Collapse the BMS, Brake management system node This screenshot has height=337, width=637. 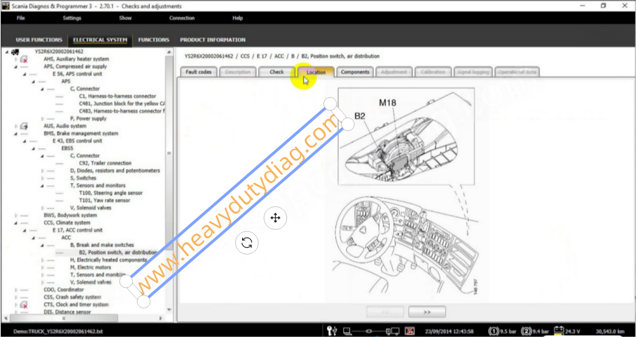click(x=16, y=134)
